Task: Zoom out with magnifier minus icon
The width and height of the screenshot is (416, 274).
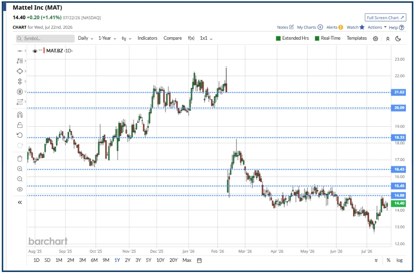Action: (x=20, y=179)
